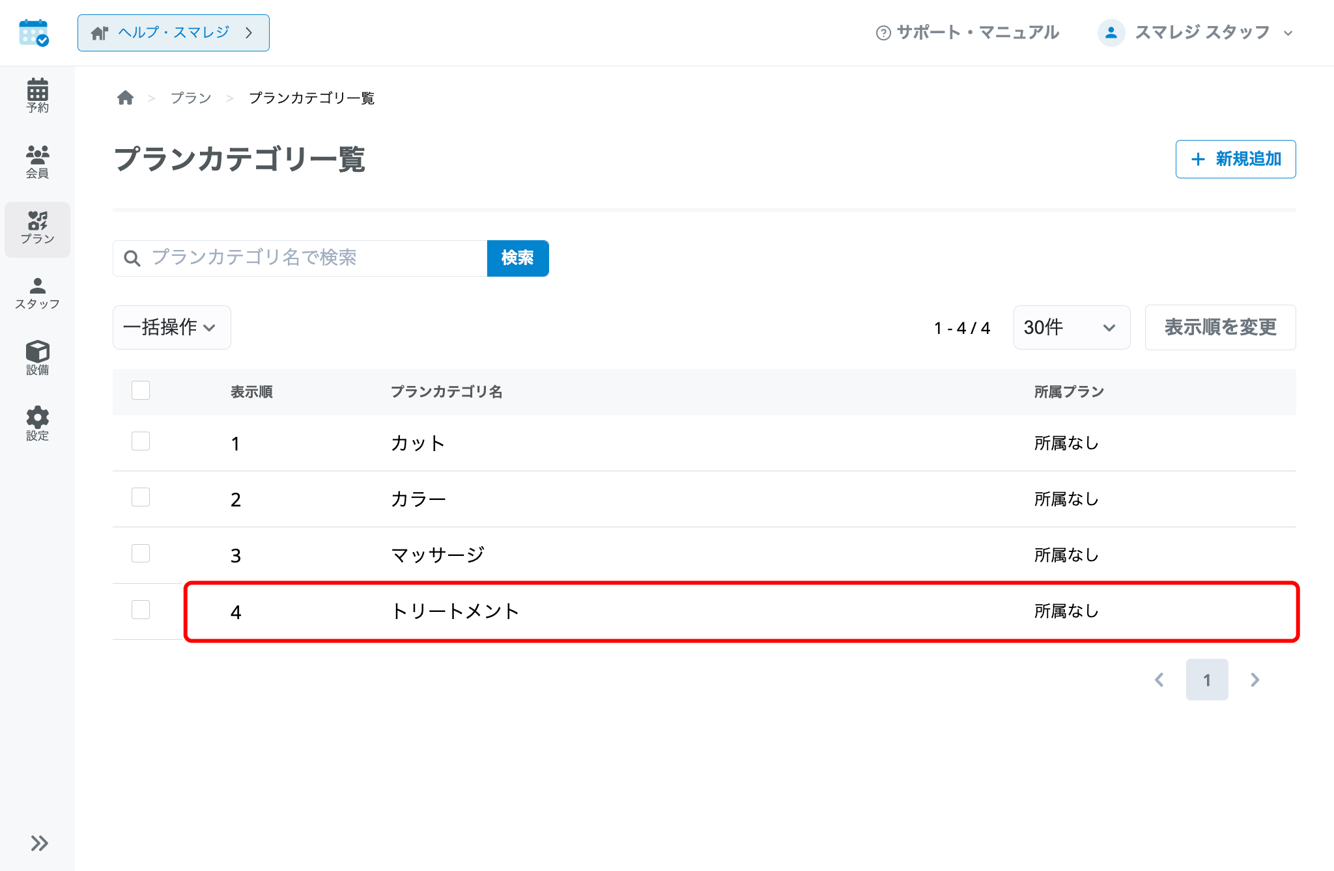
Task: Expand the スマレジ スタッフ user menu
Action: click(x=1196, y=33)
